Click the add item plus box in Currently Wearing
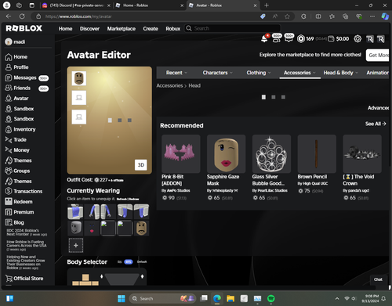392x306 pixels. click(76, 245)
